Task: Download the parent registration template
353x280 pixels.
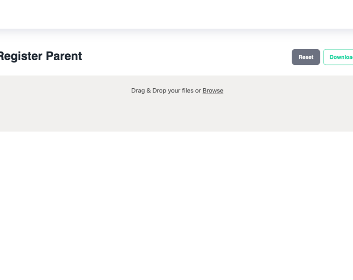Action: tap(340, 57)
